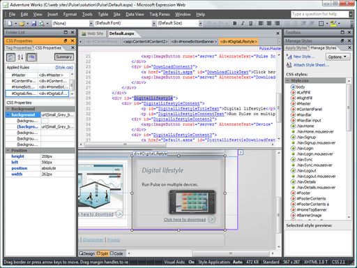357x268 pixels.
Task: Restore the CSS Properties panel window
Action: 66,40
